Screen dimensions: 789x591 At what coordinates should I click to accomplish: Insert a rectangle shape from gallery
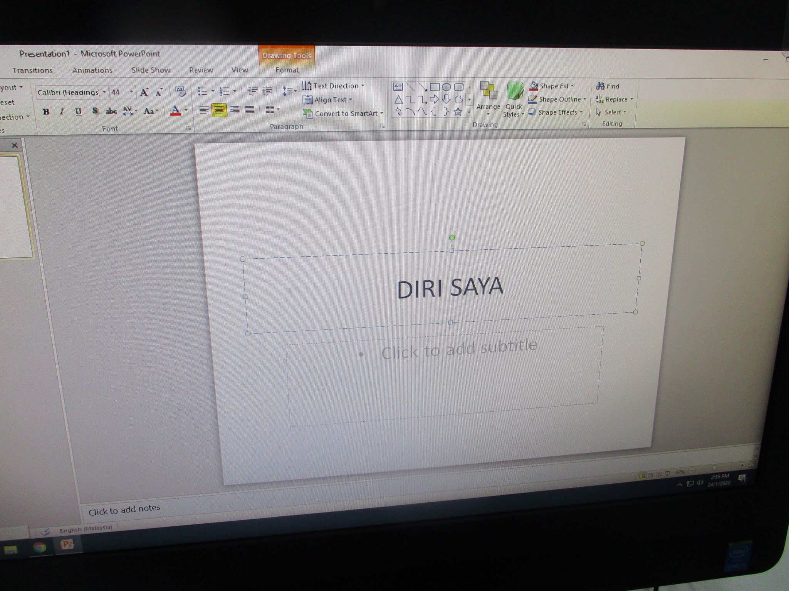435,87
